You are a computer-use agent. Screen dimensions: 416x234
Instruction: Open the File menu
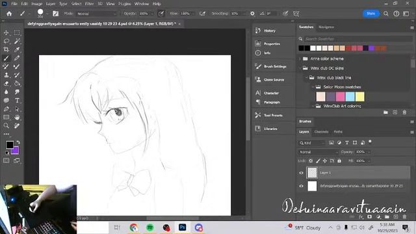(x=14, y=4)
